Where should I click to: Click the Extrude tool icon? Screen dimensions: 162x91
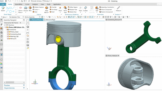[x=26, y=8]
